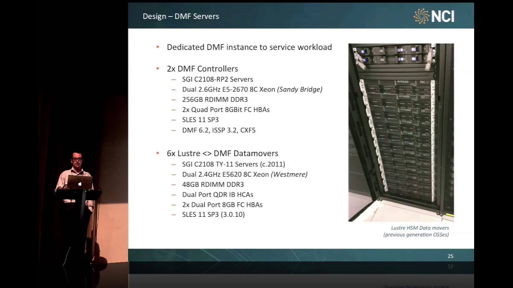Click the caption "(previous generation OSSes)"
The image size is (513, 288).
pyautogui.click(x=416, y=235)
